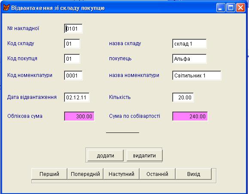Close the window with the red X
249x194 pixels.
240,8
